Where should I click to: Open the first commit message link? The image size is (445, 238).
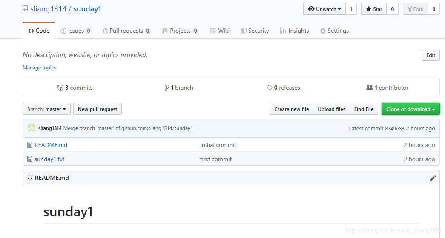point(216,159)
